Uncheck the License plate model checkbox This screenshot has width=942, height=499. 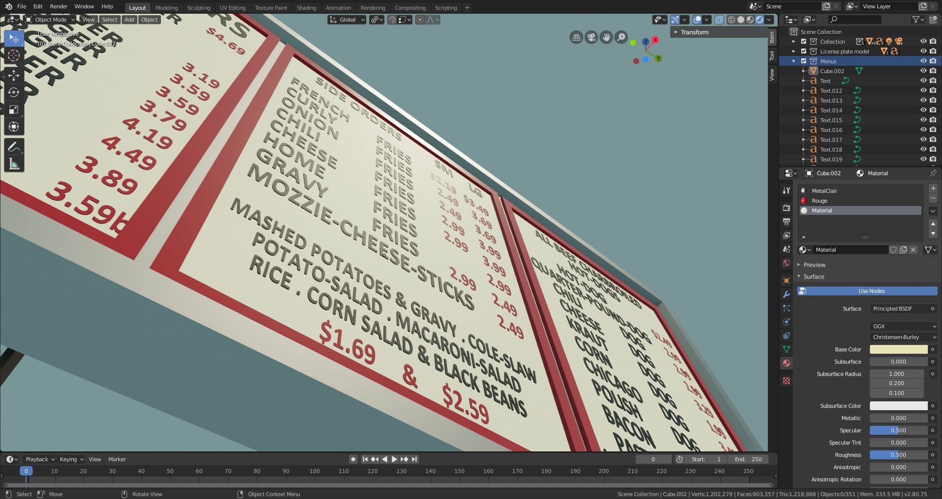804,52
